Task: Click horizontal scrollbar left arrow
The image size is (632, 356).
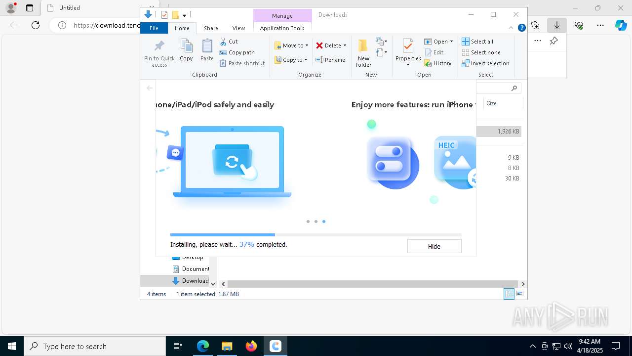Action: 223,284
